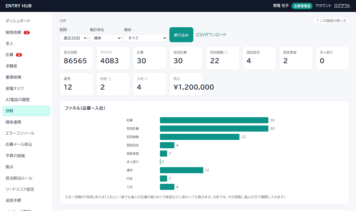Click the 初回接触 funnel bar showing 22

pyautogui.click(x=200, y=137)
